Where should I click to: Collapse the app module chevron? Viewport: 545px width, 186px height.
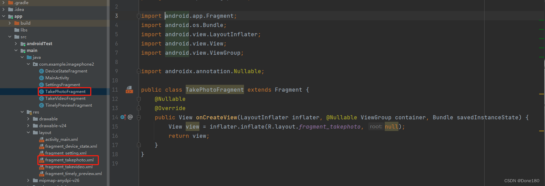(3, 16)
